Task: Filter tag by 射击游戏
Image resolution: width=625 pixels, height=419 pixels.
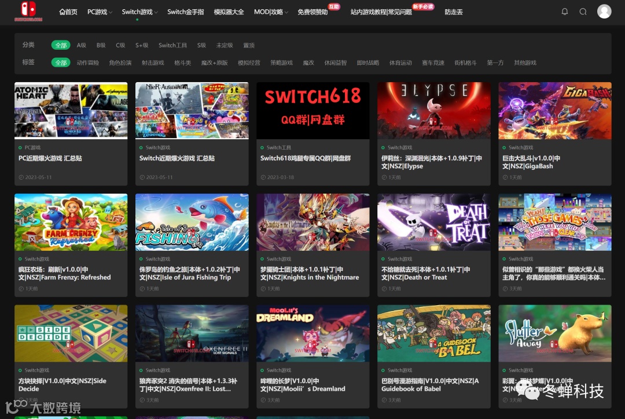Action: [153, 63]
